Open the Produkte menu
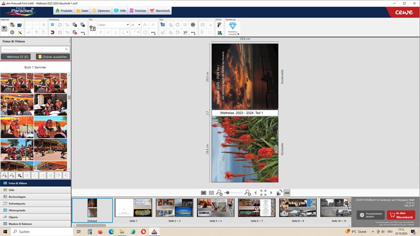Screen dimensions: 420x236 64,10
